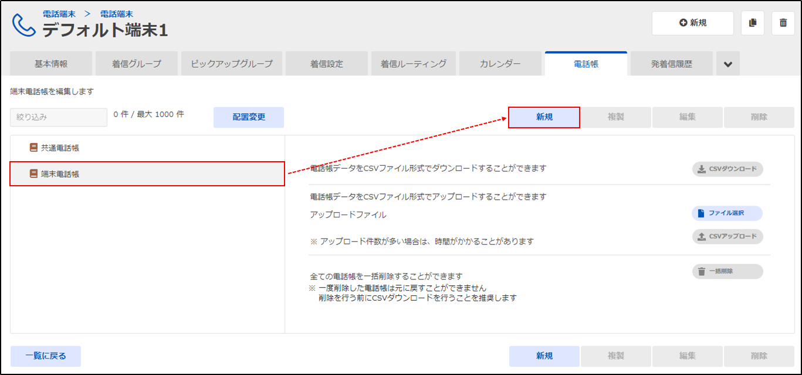Upload phonebook with CSVアップロード button
This screenshot has height=375, width=802.
tap(727, 237)
